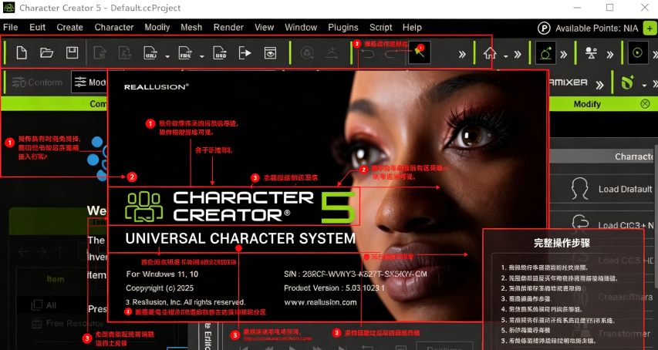Screen dimensions: 658x350
Task: Select the highlighted green pointer tool icon
Action: (419, 53)
